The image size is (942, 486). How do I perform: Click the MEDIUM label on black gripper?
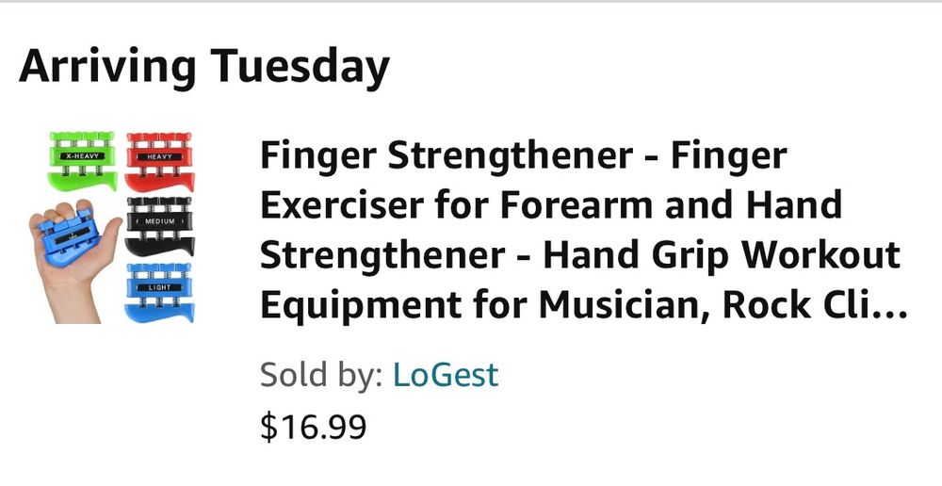click(x=160, y=220)
